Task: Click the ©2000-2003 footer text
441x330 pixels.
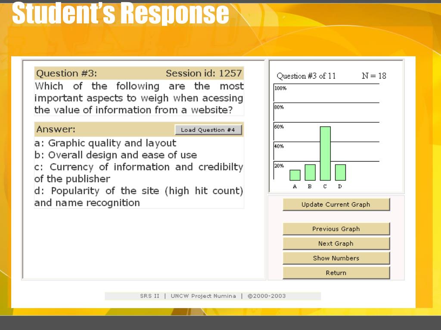Action: tap(267, 296)
